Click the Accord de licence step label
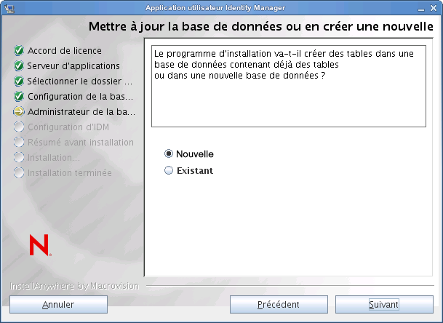 (65, 51)
